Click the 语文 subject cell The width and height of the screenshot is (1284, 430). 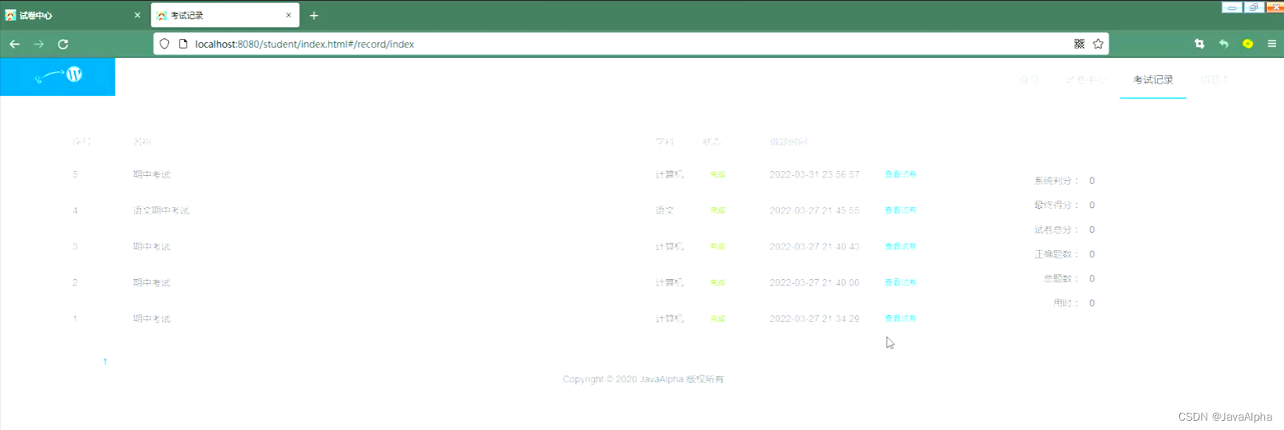[664, 210]
